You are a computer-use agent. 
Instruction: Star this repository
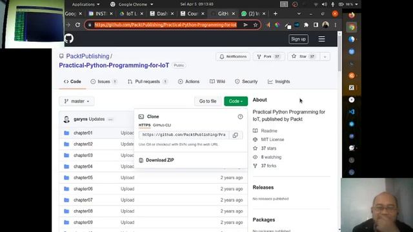point(304,57)
